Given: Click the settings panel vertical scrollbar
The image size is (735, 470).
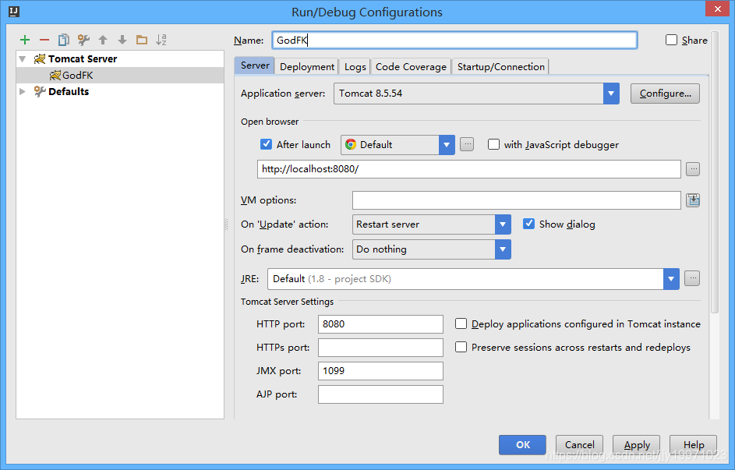Looking at the screenshot, I should pyautogui.click(x=715, y=172).
